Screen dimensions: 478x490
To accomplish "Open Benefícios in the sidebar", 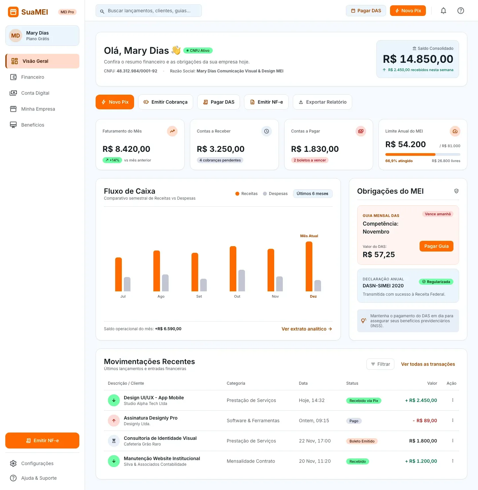I will pyautogui.click(x=42, y=125).
